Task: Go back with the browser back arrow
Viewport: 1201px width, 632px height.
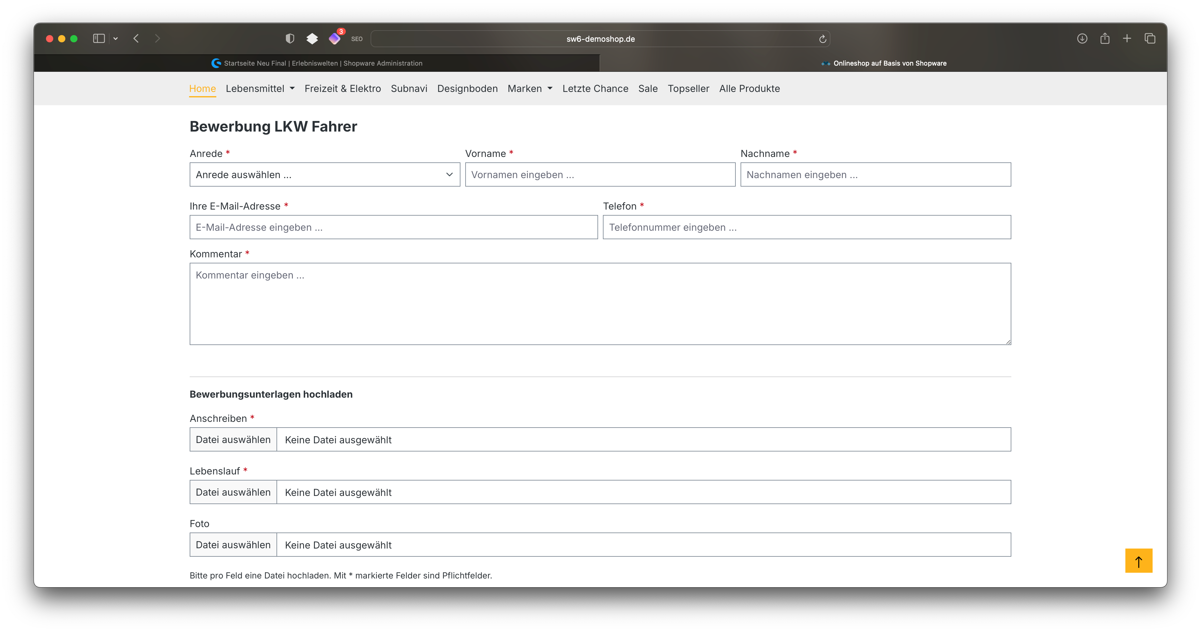Action: [x=136, y=39]
